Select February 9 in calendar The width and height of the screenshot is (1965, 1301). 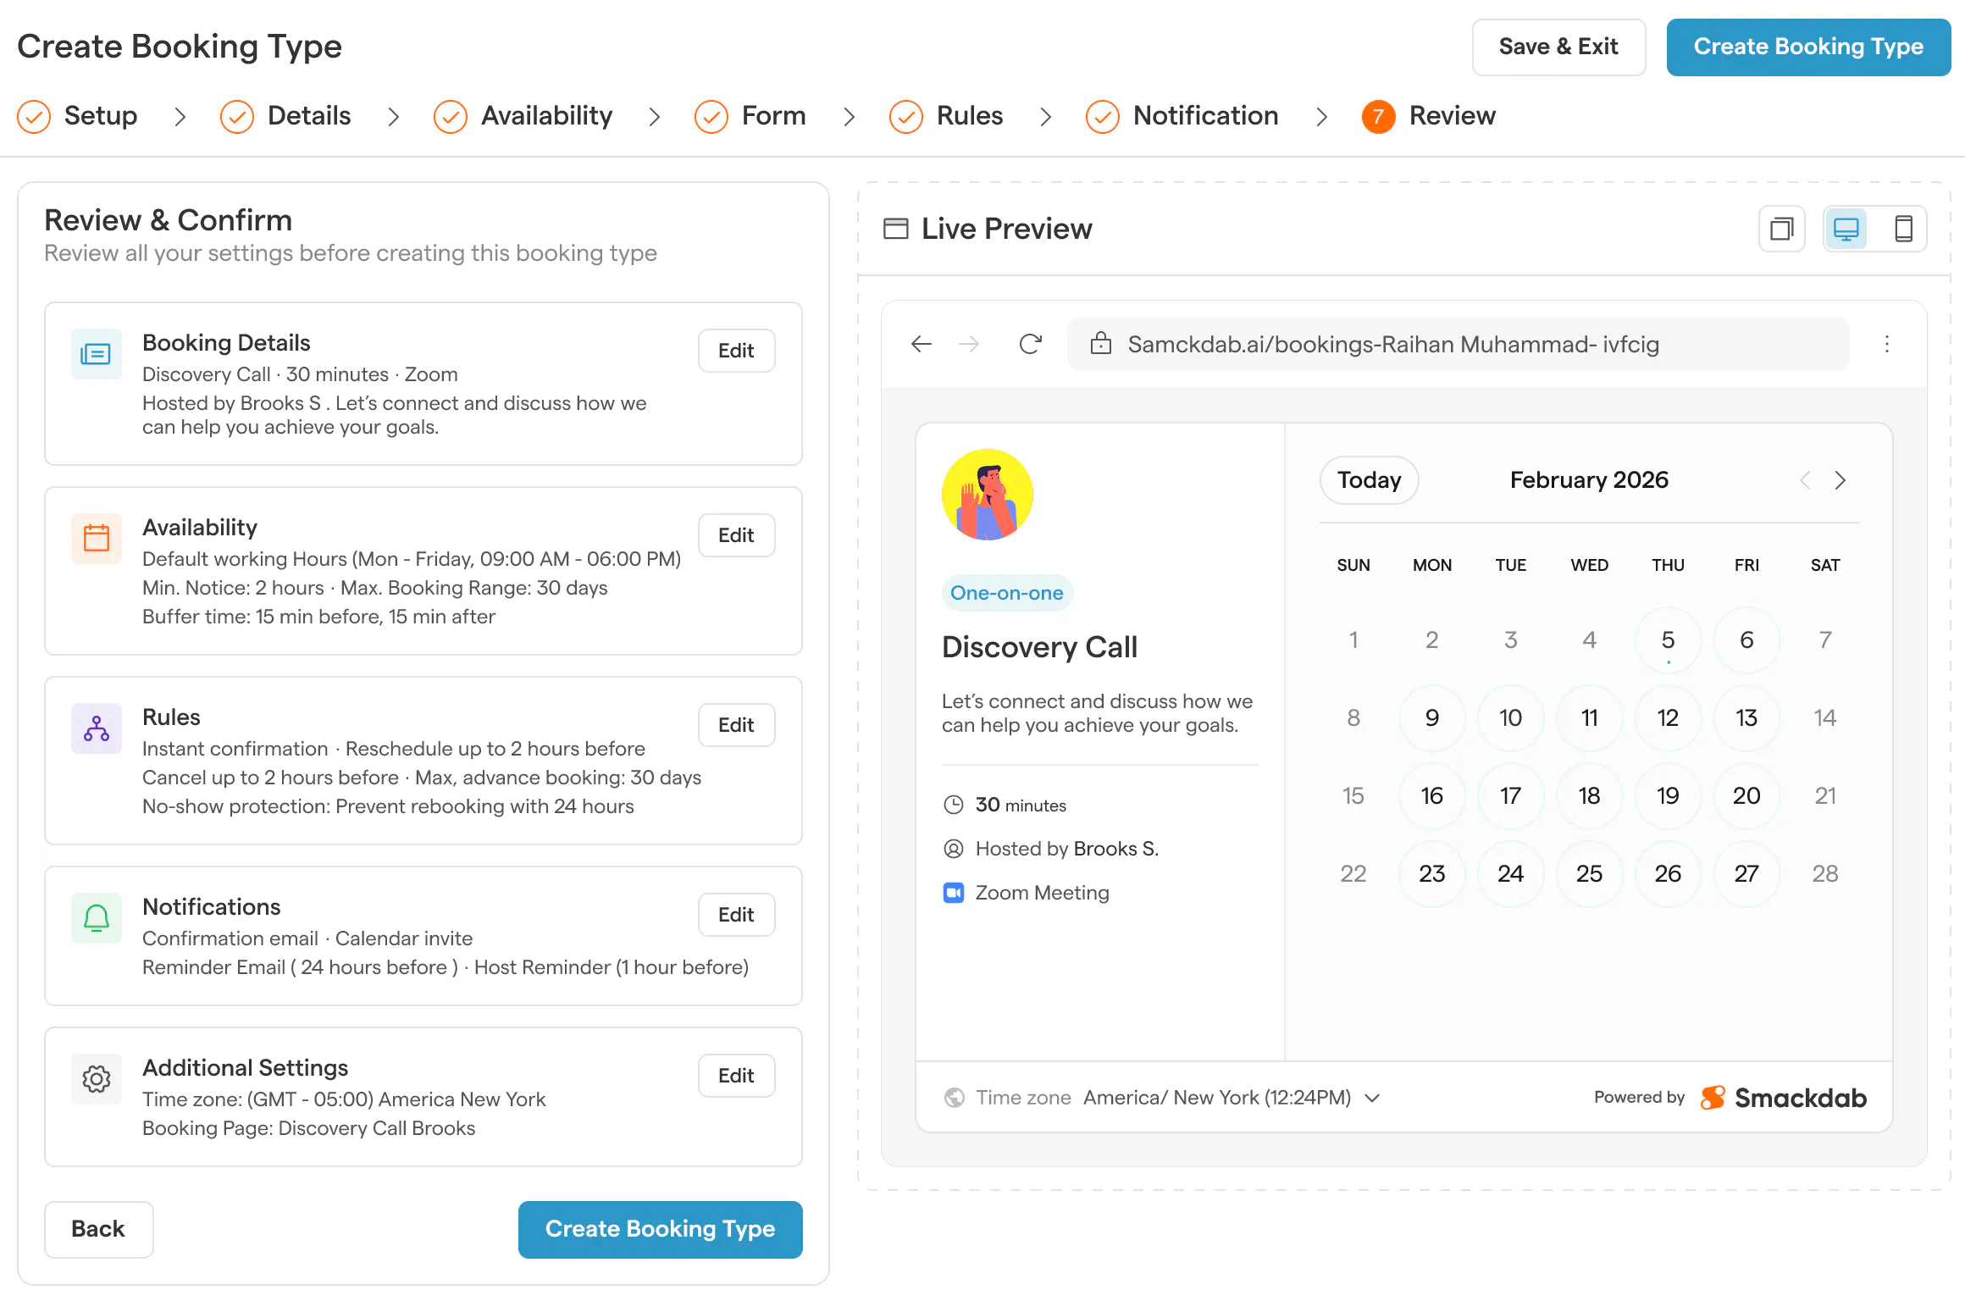pyautogui.click(x=1431, y=718)
